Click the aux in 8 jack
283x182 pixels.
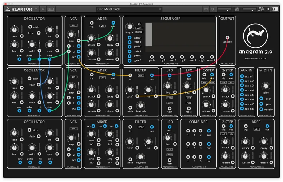pyautogui.click(x=242, y=108)
